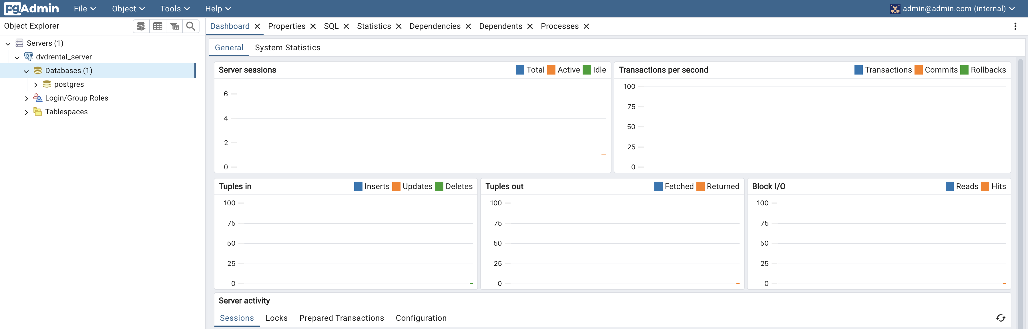Screen dimensions: 1028x329
Task: Select the postgres database row
Action: click(x=98, y=84)
